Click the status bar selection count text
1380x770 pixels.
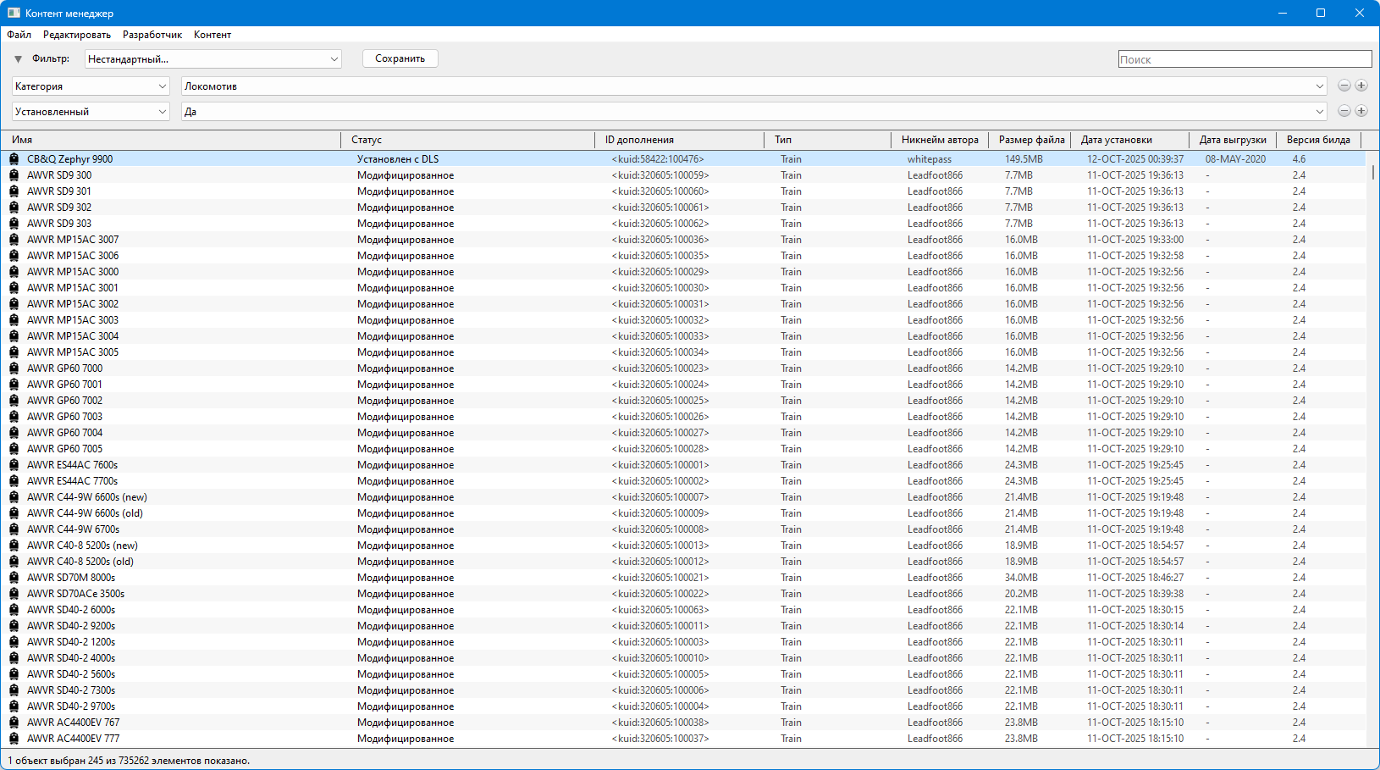(129, 761)
